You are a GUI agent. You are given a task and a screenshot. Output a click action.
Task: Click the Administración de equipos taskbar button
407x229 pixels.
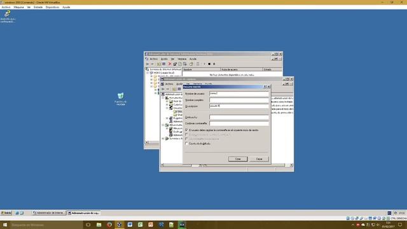pos(83,213)
